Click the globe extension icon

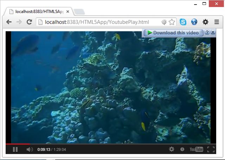(194, 22)
